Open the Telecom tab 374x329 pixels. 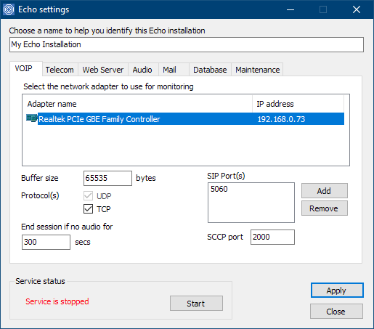60,70
